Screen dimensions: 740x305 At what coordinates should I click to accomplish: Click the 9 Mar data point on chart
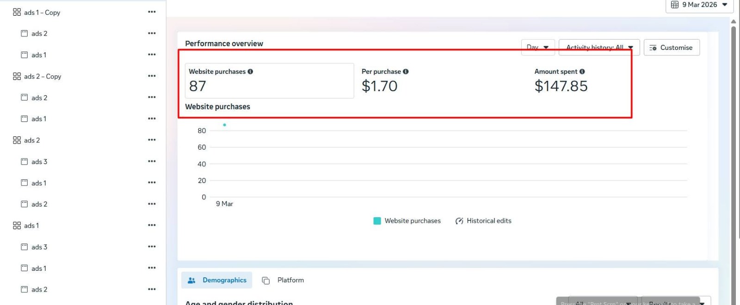(225, 125)
